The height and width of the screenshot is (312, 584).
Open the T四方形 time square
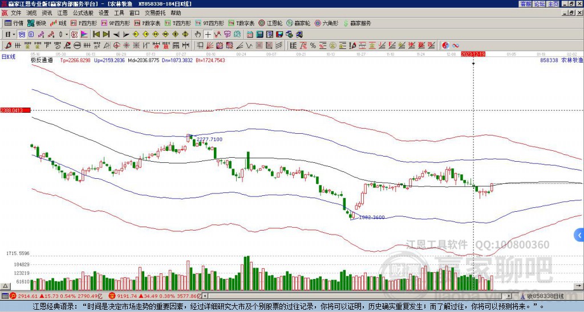178,23
